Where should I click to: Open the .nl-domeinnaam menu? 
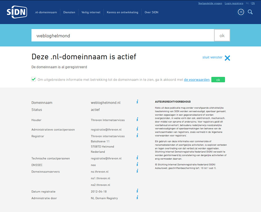click(x=46, y=12)
